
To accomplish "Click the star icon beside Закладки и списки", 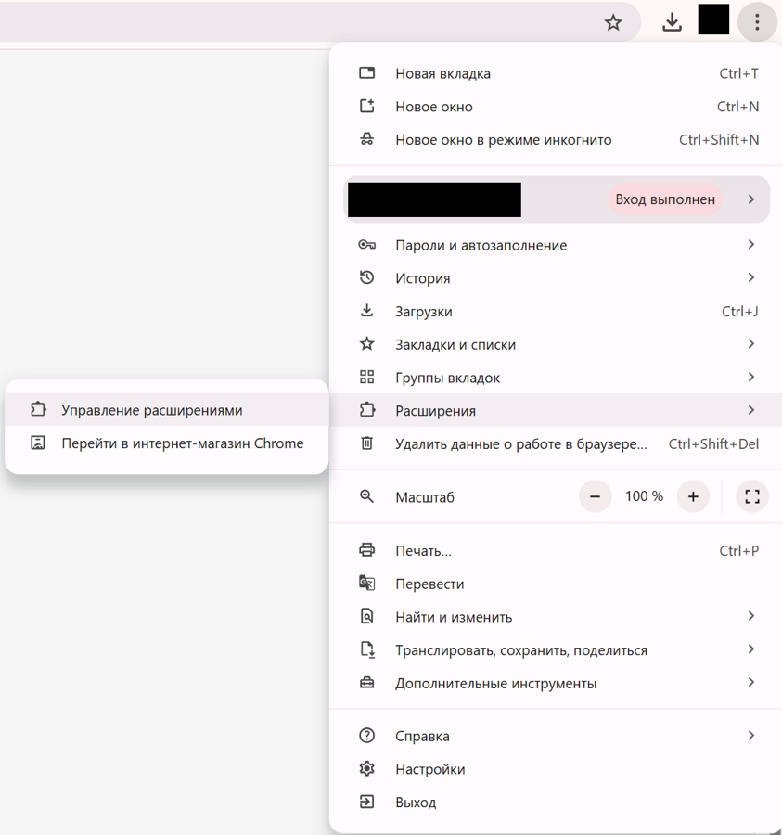I will (x=366, y=344).
